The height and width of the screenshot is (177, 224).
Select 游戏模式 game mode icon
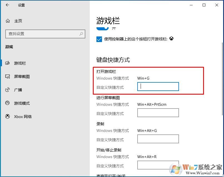[x=8, y=103]
